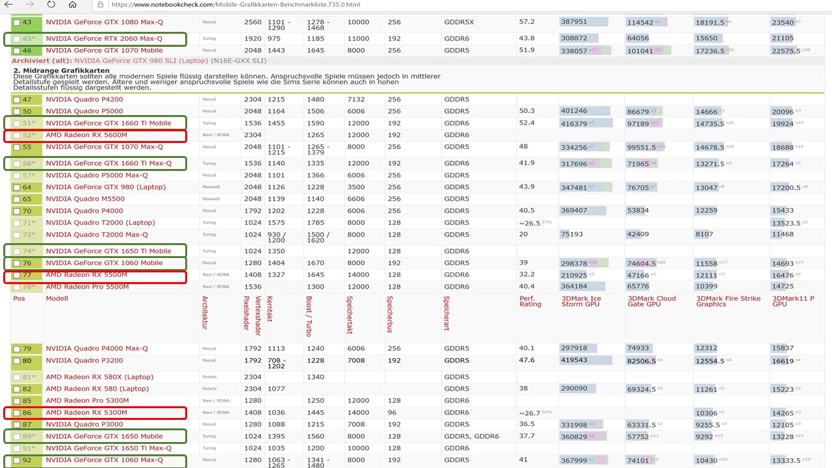The width and height of the screenshot is (832, 468).
Task: Open the AMD Radeon RX 580 (Laptop) link
Action: pos(97,389)
